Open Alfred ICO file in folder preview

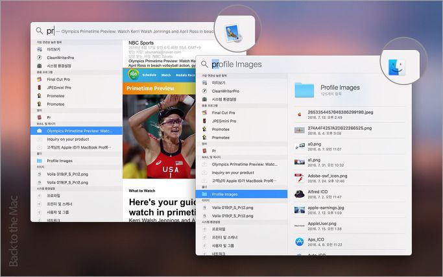(350, 194)
